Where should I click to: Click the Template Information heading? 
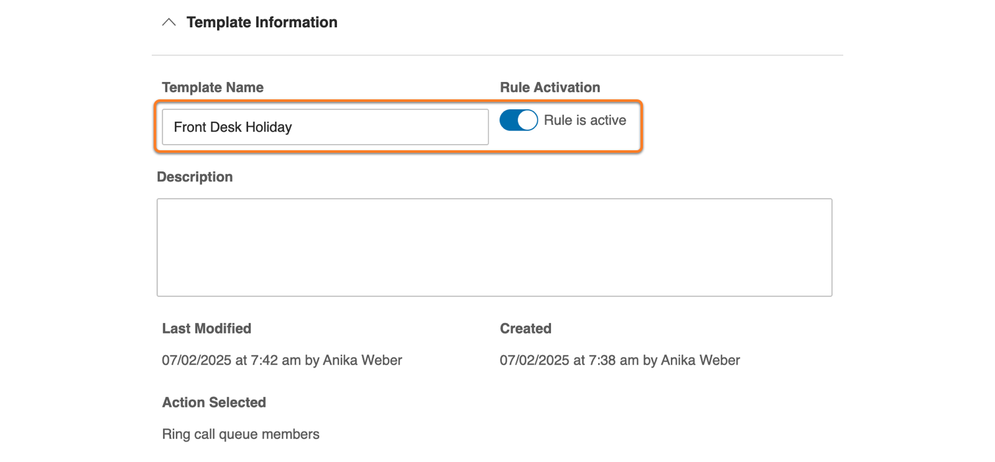262,22
